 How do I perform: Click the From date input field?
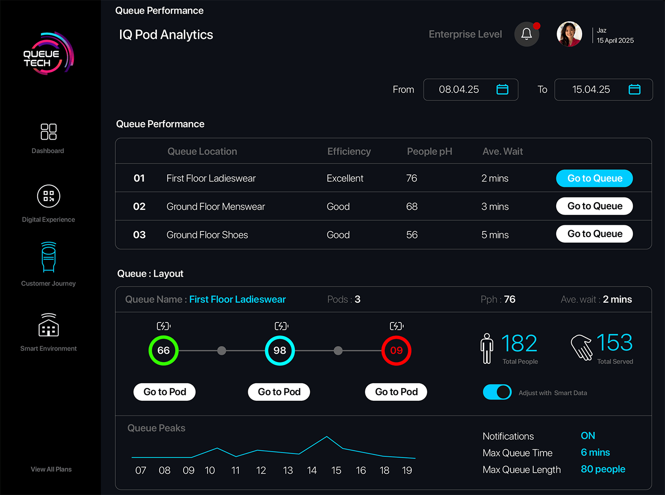(459, 89)
